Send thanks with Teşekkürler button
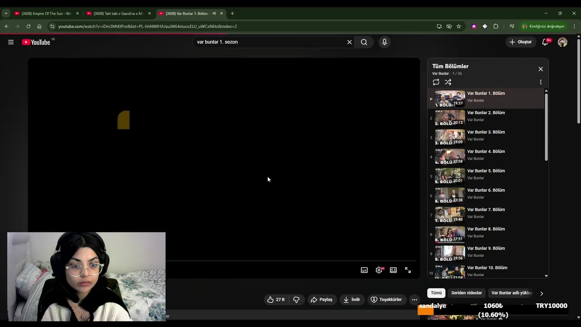This screenshot has width=581, height=327. [386, 299]
